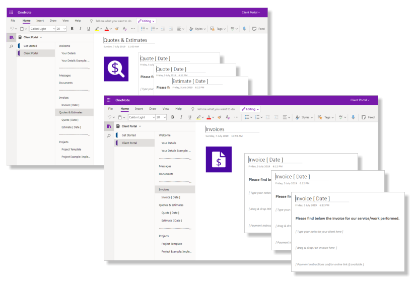Screen dimensions: 413x282
Task: Open the spell check dropdown in the front window
Action: [342, 117]
